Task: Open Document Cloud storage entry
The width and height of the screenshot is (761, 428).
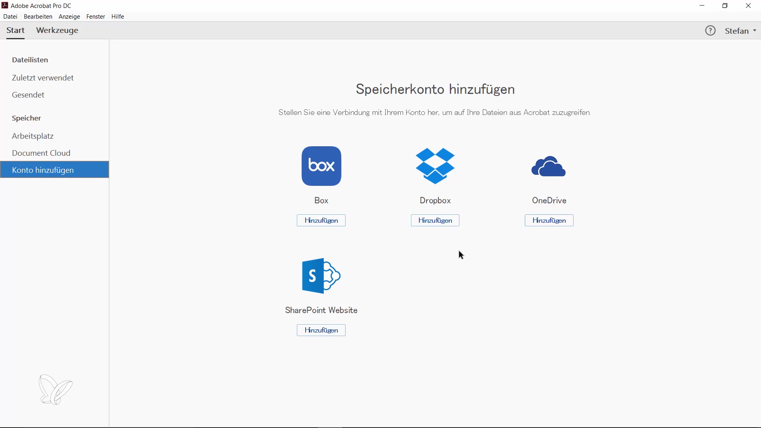Action: point(41,153)
